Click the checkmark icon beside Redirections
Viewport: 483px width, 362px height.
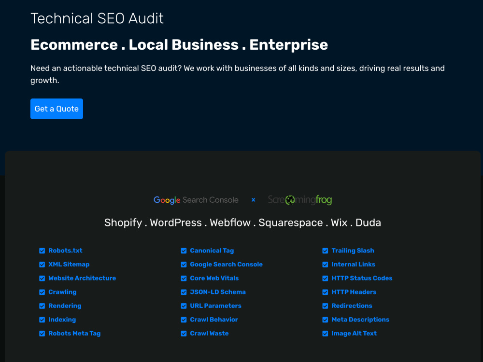(325, 306)
